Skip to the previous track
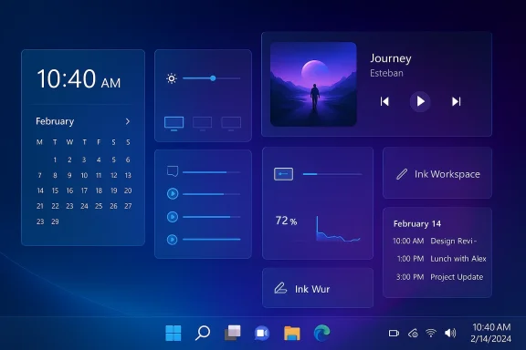The width and height of the screenshot is (526, 350). coord(384,101)
